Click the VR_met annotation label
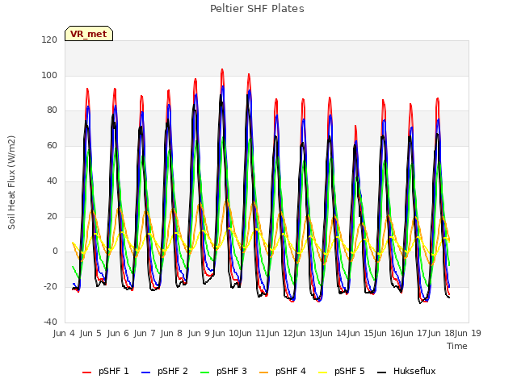 point(89,34)
